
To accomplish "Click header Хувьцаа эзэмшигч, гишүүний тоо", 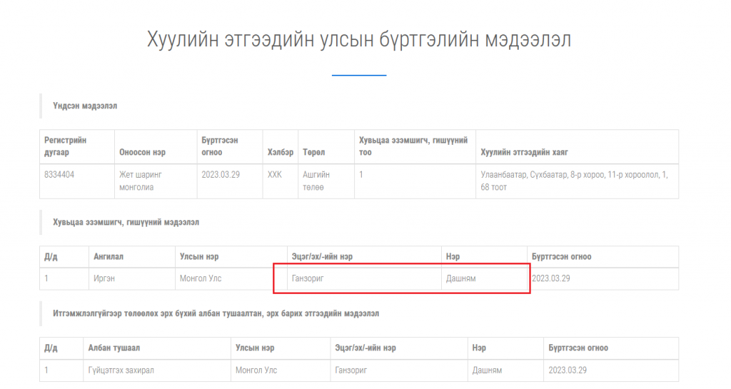I will [x=413, y=146].
